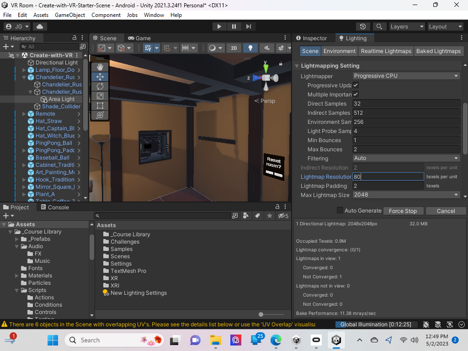Viewport: 468px width, 351px height.
Task: Uncheck Progressive Updates checkbox
Action: (x=356, y=85)
